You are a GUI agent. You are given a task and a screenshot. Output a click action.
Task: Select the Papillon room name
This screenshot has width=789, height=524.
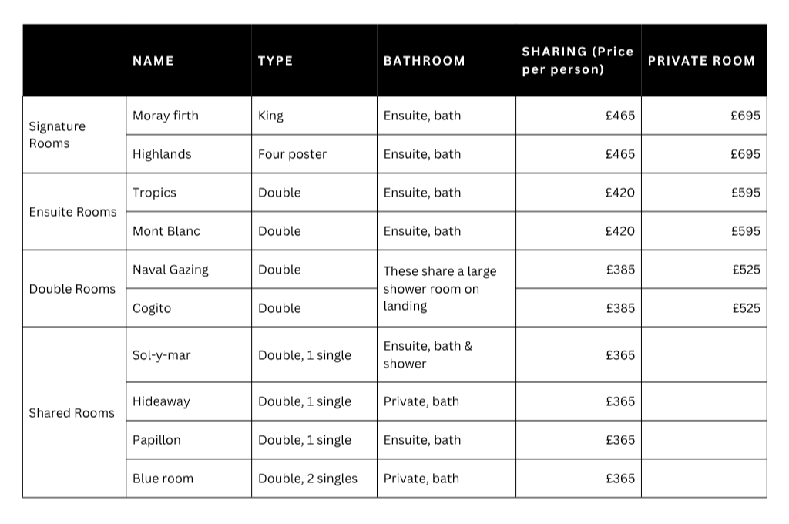point(156,440)
